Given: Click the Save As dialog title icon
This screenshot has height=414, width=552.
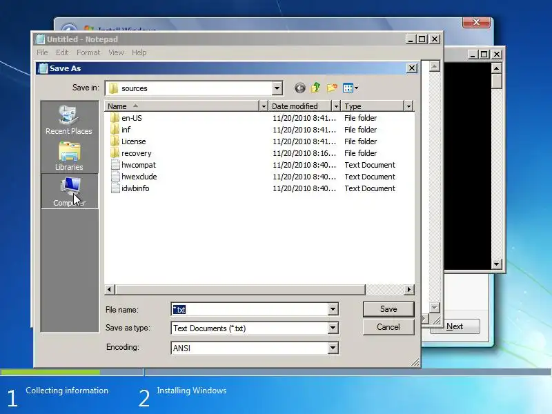Looking at the screenshot, I should (x=43, y=68).
